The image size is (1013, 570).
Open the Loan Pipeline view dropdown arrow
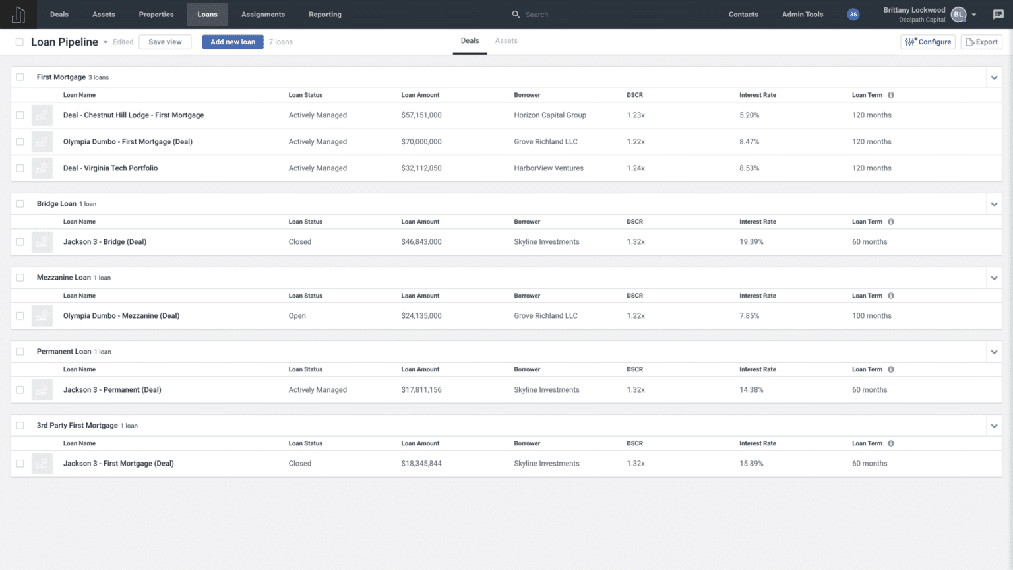coord(106,42)
